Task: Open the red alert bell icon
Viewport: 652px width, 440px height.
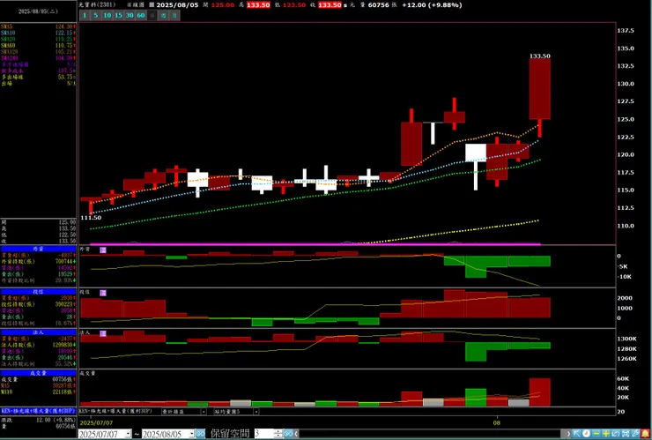Action: (x=645, y=433)
